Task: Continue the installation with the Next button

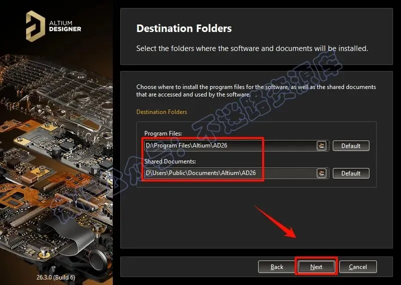Action: 316,267
